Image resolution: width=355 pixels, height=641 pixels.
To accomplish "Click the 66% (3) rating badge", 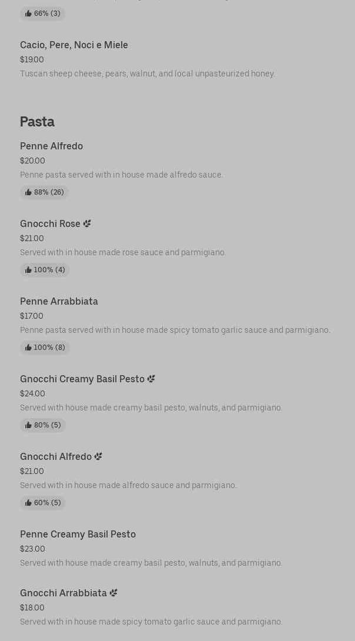I will pos(42,14).
